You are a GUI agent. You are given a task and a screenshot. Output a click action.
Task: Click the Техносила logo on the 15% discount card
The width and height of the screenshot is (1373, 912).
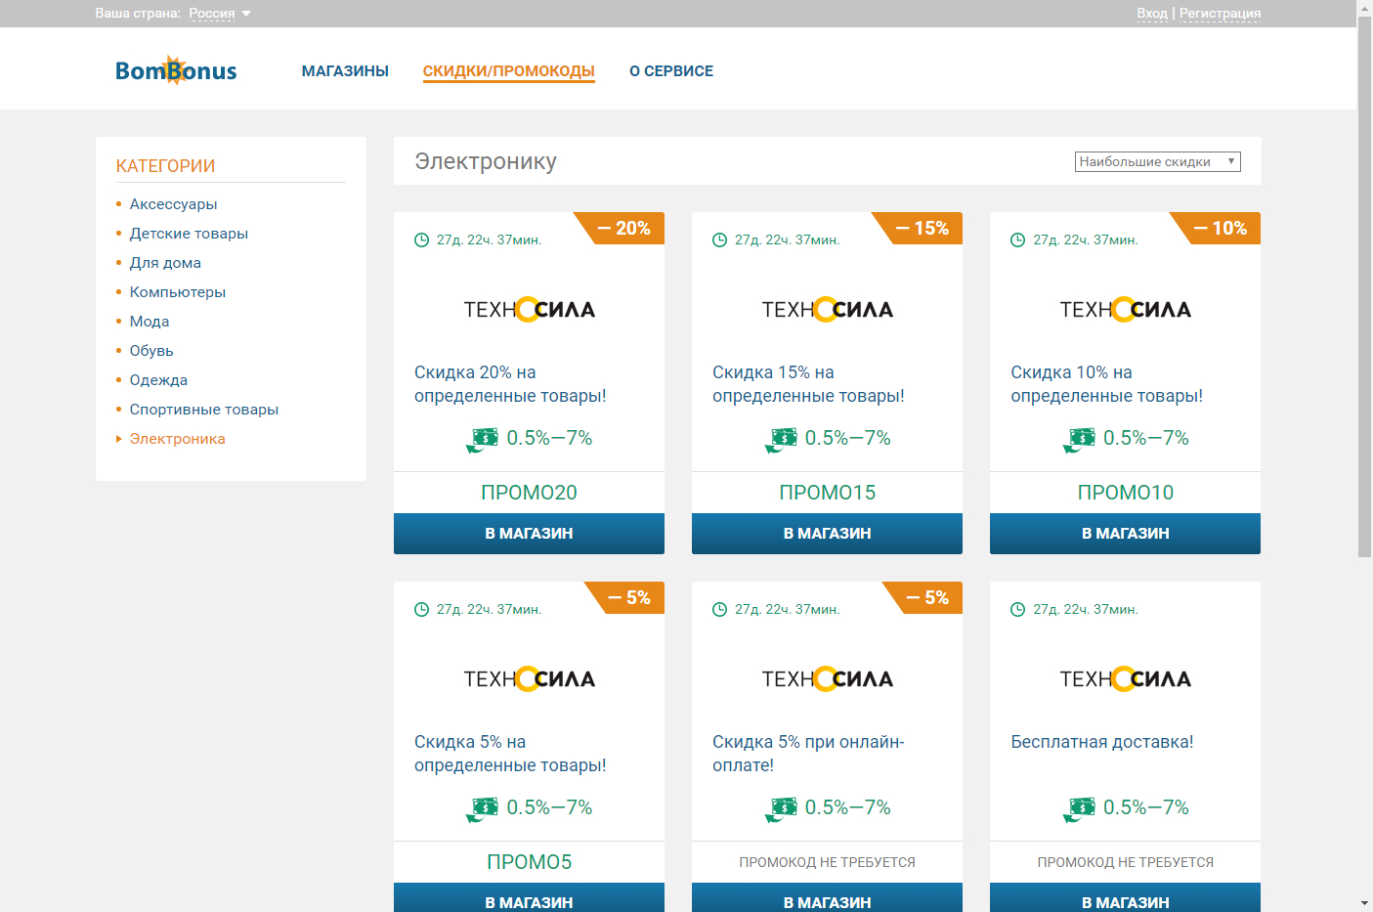tap(828, 310)
